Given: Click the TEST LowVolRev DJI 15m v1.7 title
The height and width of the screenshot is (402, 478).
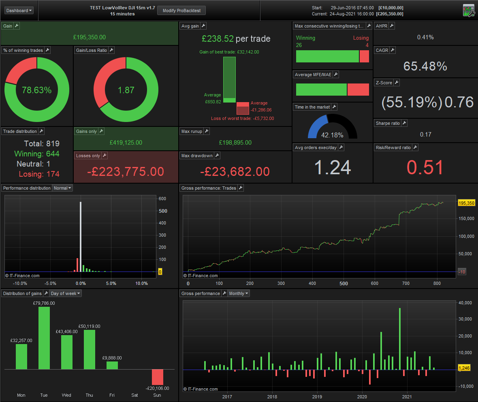Looking at the screenshot, I should pyautogui.click(x=123, y=8).
